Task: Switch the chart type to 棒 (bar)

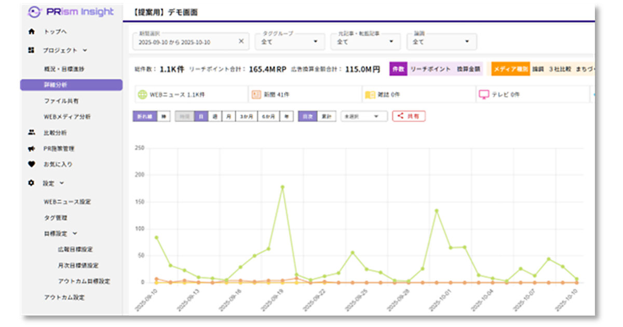Action: (x=164, y=116)
